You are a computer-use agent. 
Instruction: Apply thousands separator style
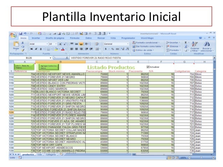[x=117, y=49]
